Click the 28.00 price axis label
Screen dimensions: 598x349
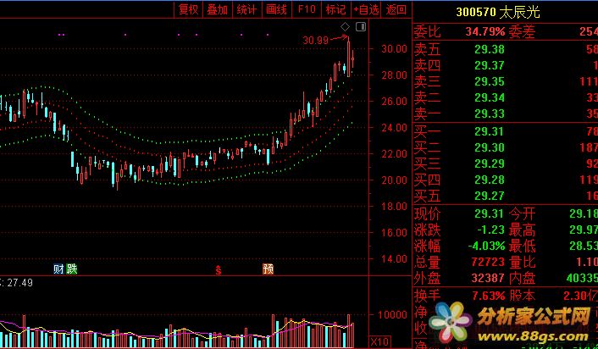395,75
